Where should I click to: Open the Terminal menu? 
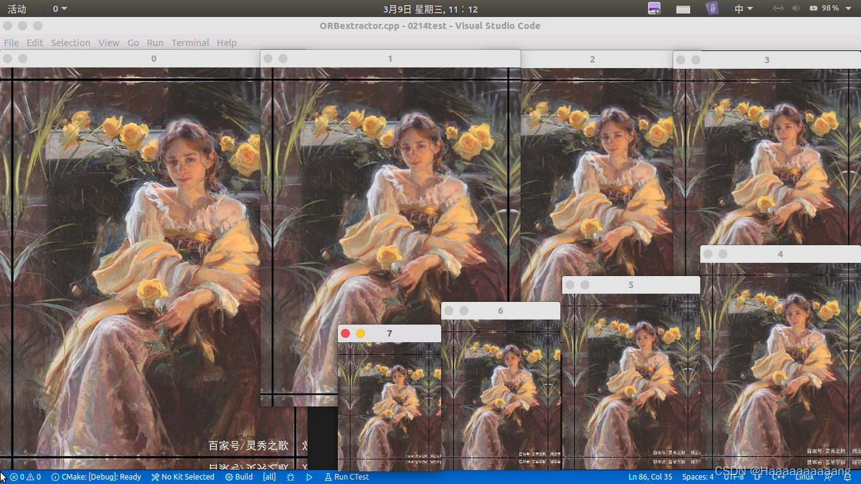(x=190, y=43)
